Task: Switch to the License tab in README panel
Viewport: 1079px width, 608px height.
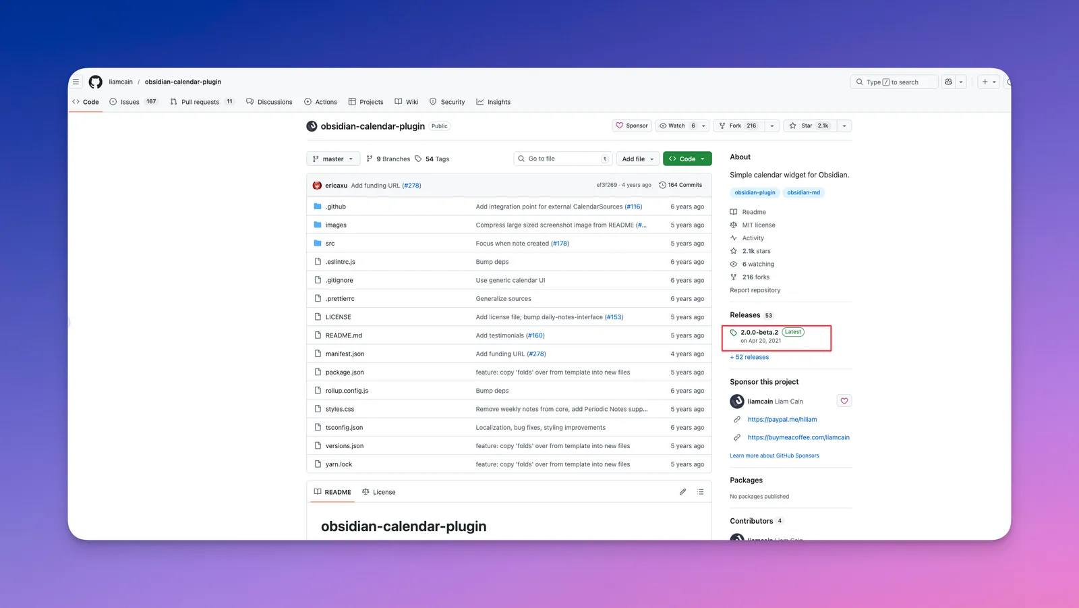Action: [x=379, y=492]
